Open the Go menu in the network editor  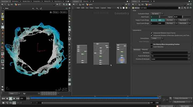(87, 8)
